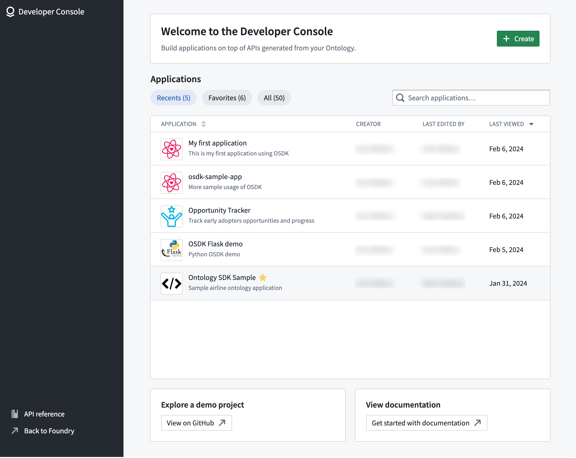
Task: Click Feb 6, 2024 in osdk-sample-app row
Action: click(x=506, y=183)
